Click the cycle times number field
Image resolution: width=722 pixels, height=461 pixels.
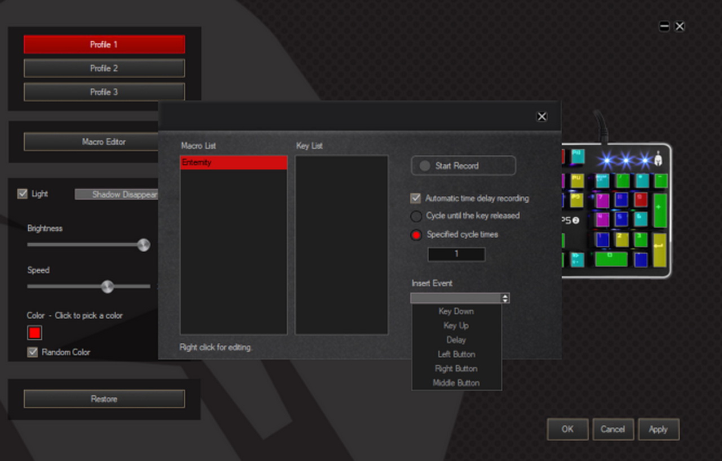[456, 254]
